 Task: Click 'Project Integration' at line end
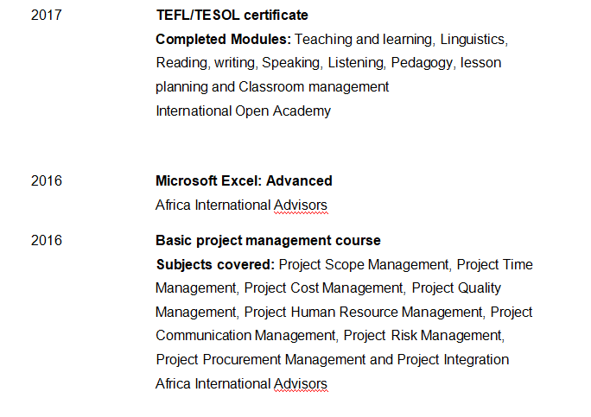[454, 359]
